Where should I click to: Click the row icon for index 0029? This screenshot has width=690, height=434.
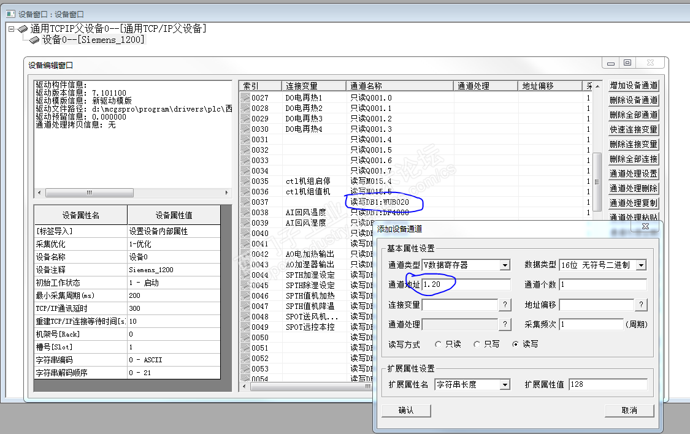245,119
